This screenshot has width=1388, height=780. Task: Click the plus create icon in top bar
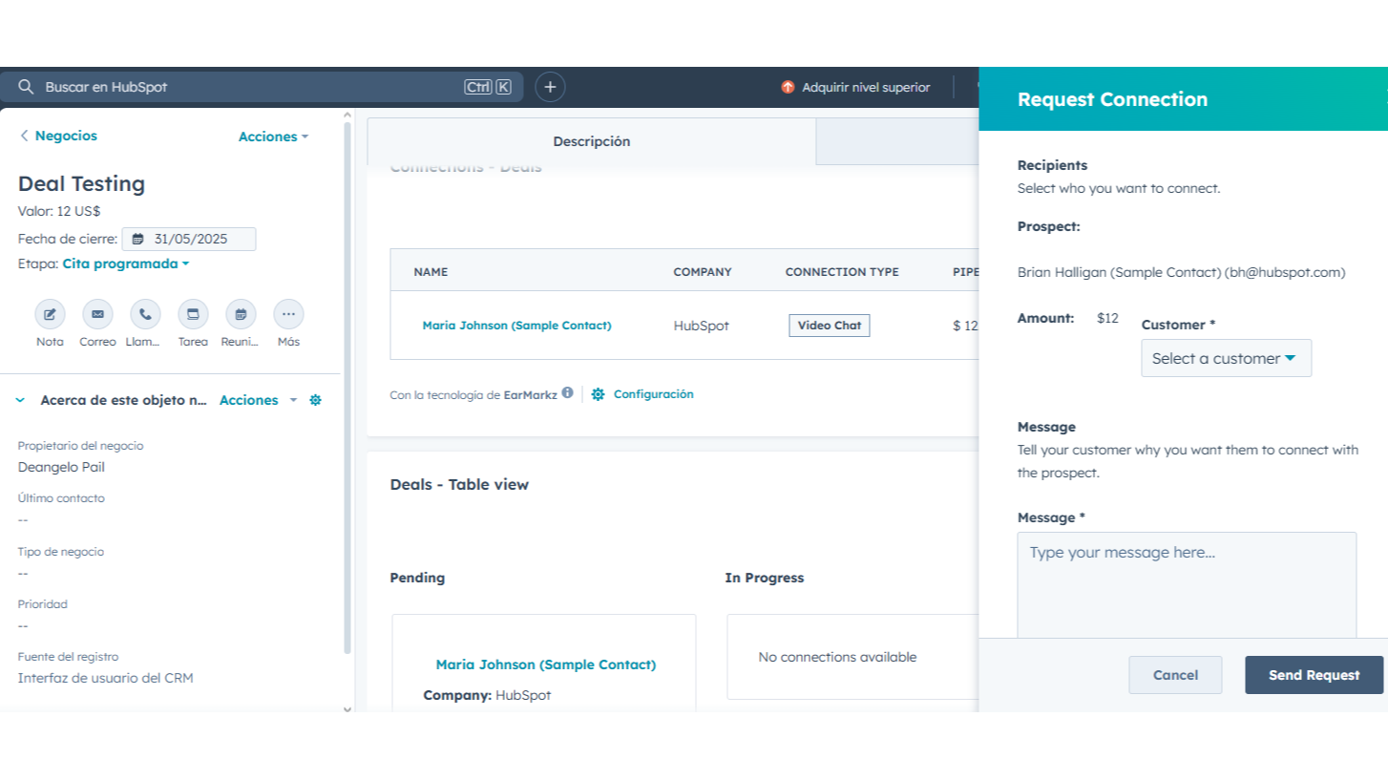(550, 87)
